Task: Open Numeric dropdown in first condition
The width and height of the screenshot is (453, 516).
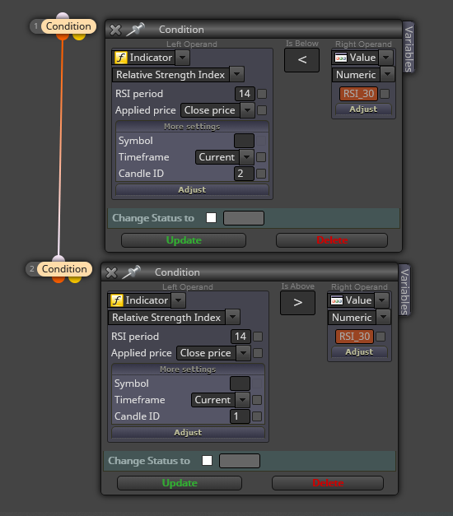Action: click(388, 74)
